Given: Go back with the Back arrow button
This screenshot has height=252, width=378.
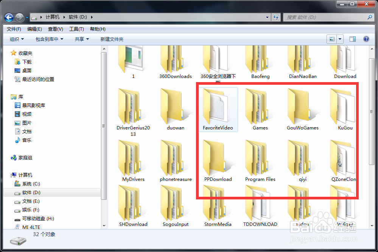Looking at the screenshot, I should tap(9, 17).
